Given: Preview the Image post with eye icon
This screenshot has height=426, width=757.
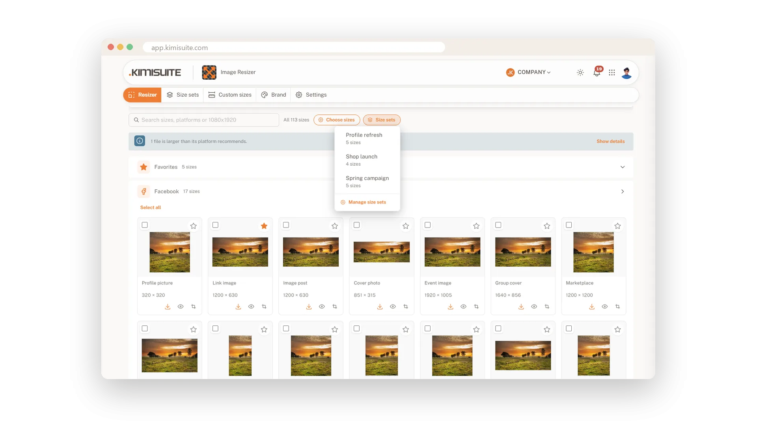Looking at the screenshot, I should (x=322, y=306).
